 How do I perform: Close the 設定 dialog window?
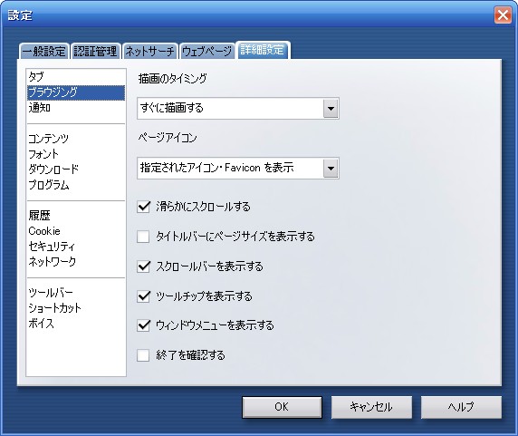click(x=503, y=15)
